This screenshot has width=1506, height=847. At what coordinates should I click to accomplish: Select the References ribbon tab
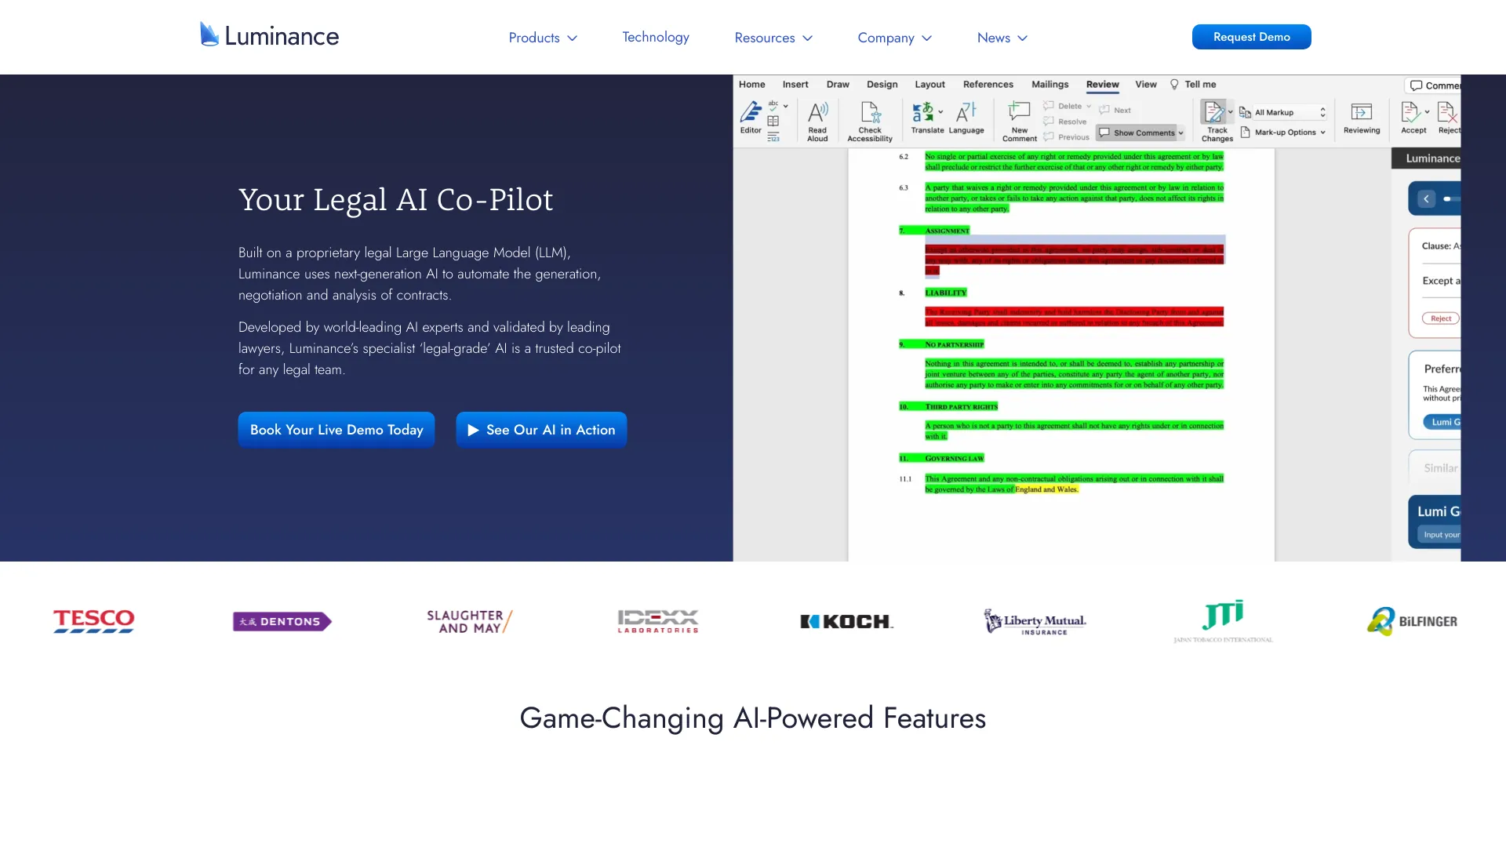[x=988, y=84]
